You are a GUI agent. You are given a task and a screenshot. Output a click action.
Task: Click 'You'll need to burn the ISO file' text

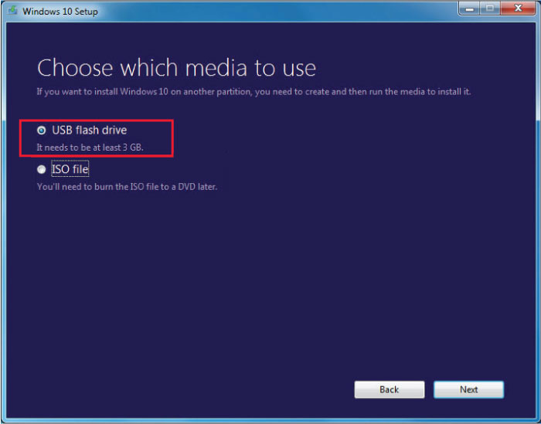[127, 187]
